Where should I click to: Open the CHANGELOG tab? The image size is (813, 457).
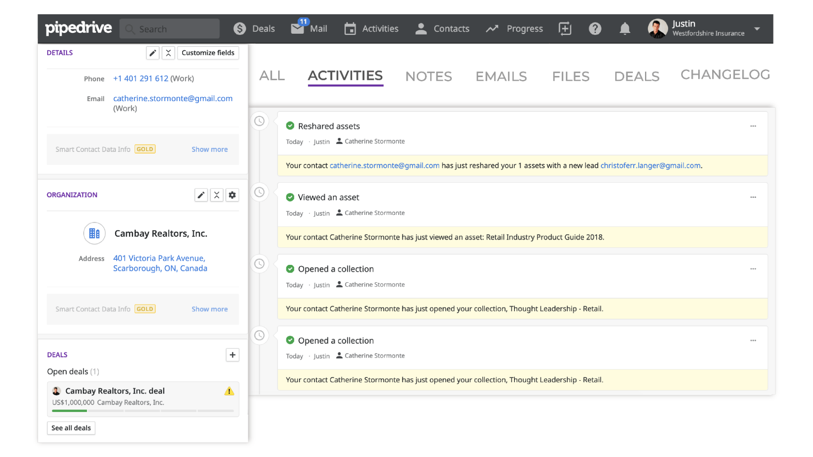(725, 75)
